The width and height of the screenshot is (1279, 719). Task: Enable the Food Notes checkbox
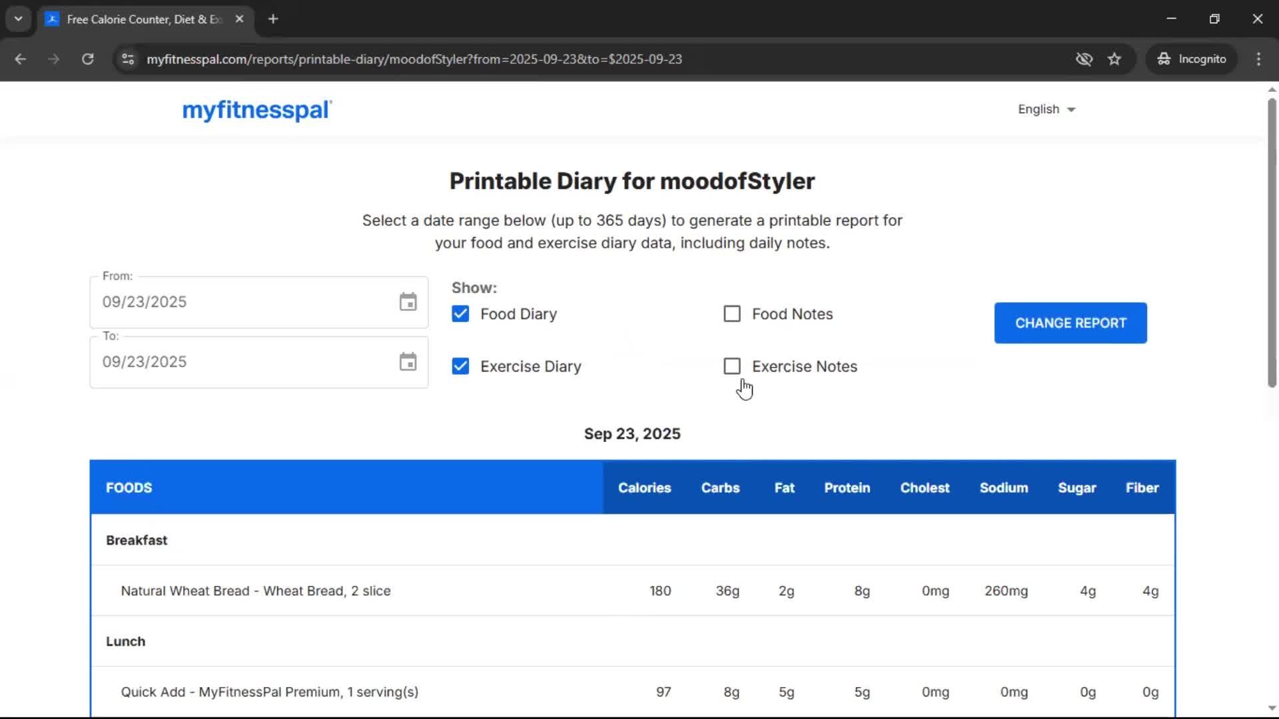pos(732,314)
